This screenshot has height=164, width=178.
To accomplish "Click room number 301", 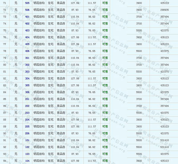I will coord(27,58).
